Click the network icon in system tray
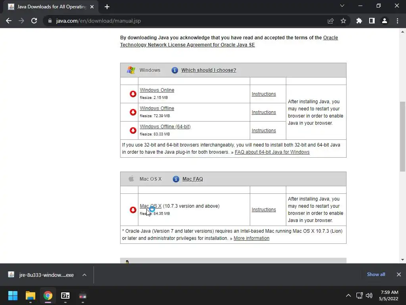 pos(359,295)
